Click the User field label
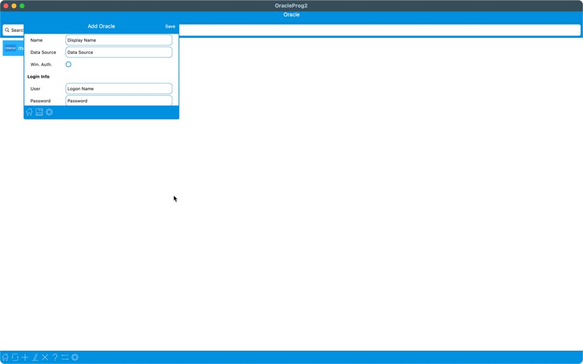The image size is (583, 364). [x=36, y=89]
